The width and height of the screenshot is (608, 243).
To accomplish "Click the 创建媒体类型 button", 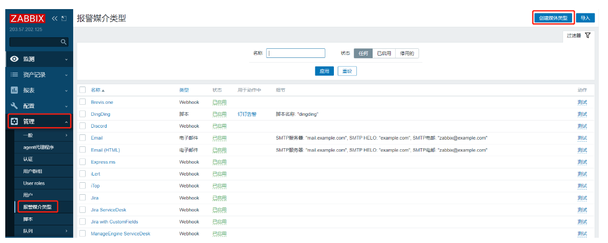I will (553, 18).
